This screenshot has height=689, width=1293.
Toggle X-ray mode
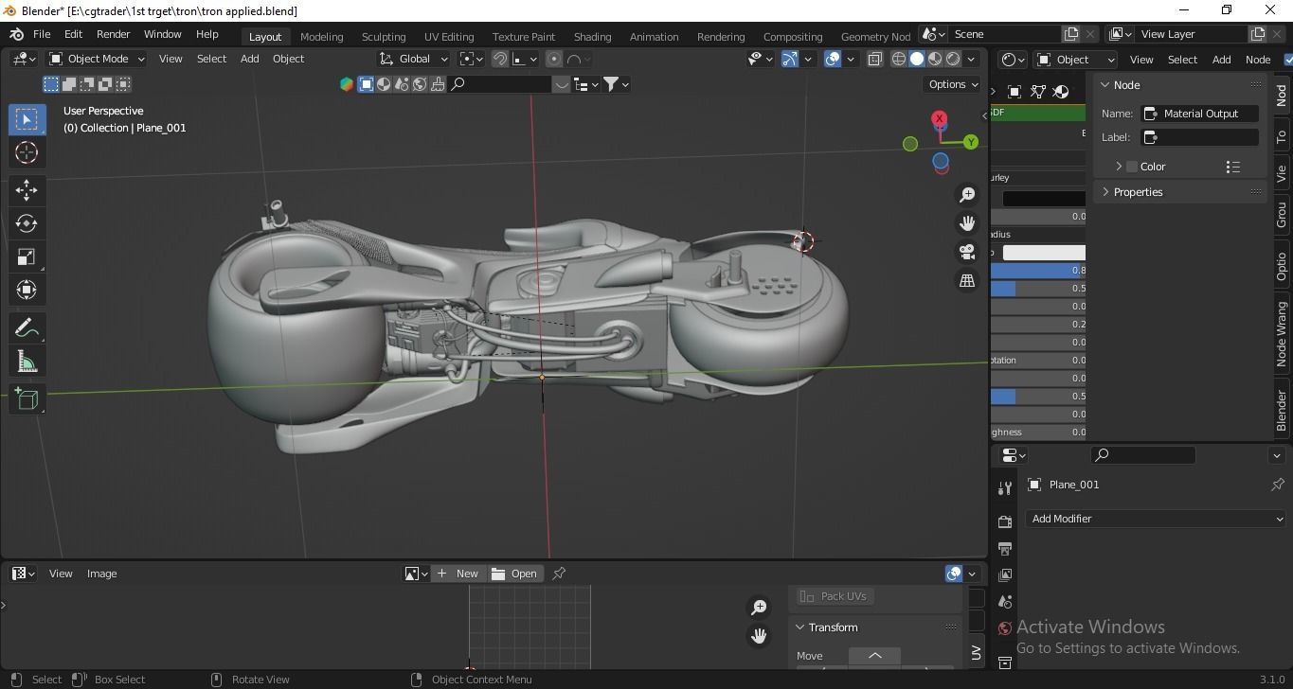coord(874,59)
